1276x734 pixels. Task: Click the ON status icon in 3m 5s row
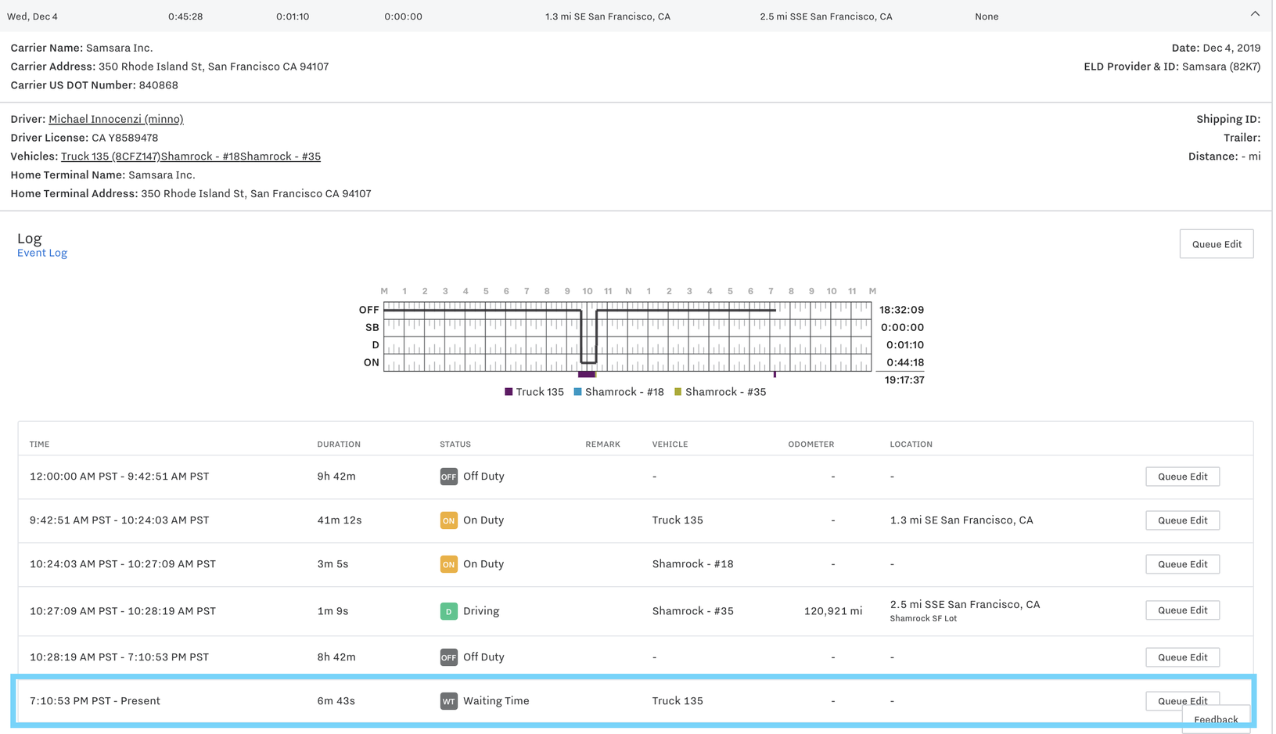coord(448,564)
